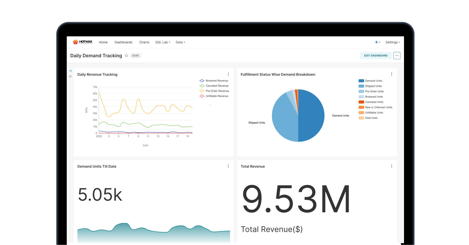The image size is (469, 245).
Task: Click Unfillable Units legend entry
Action: [x=371, y=113]
